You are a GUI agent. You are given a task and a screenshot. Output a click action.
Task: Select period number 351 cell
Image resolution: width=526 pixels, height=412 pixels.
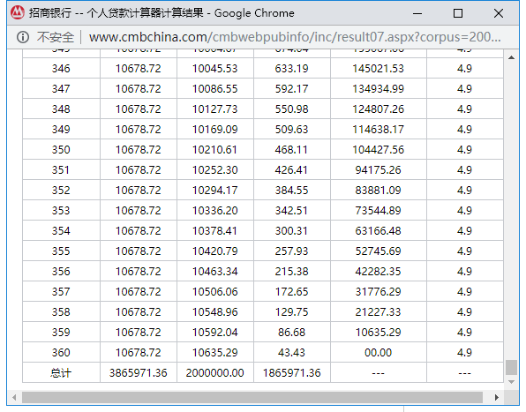pyautogui.click(x=61, y=170)
